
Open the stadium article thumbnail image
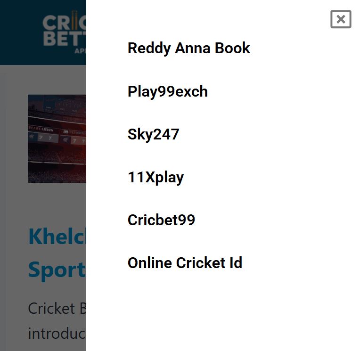(x=57, y=139)
